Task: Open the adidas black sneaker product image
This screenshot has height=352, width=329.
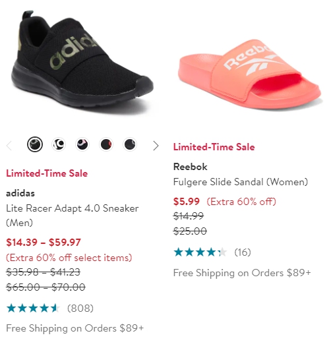Action: (x=82, y=63)
